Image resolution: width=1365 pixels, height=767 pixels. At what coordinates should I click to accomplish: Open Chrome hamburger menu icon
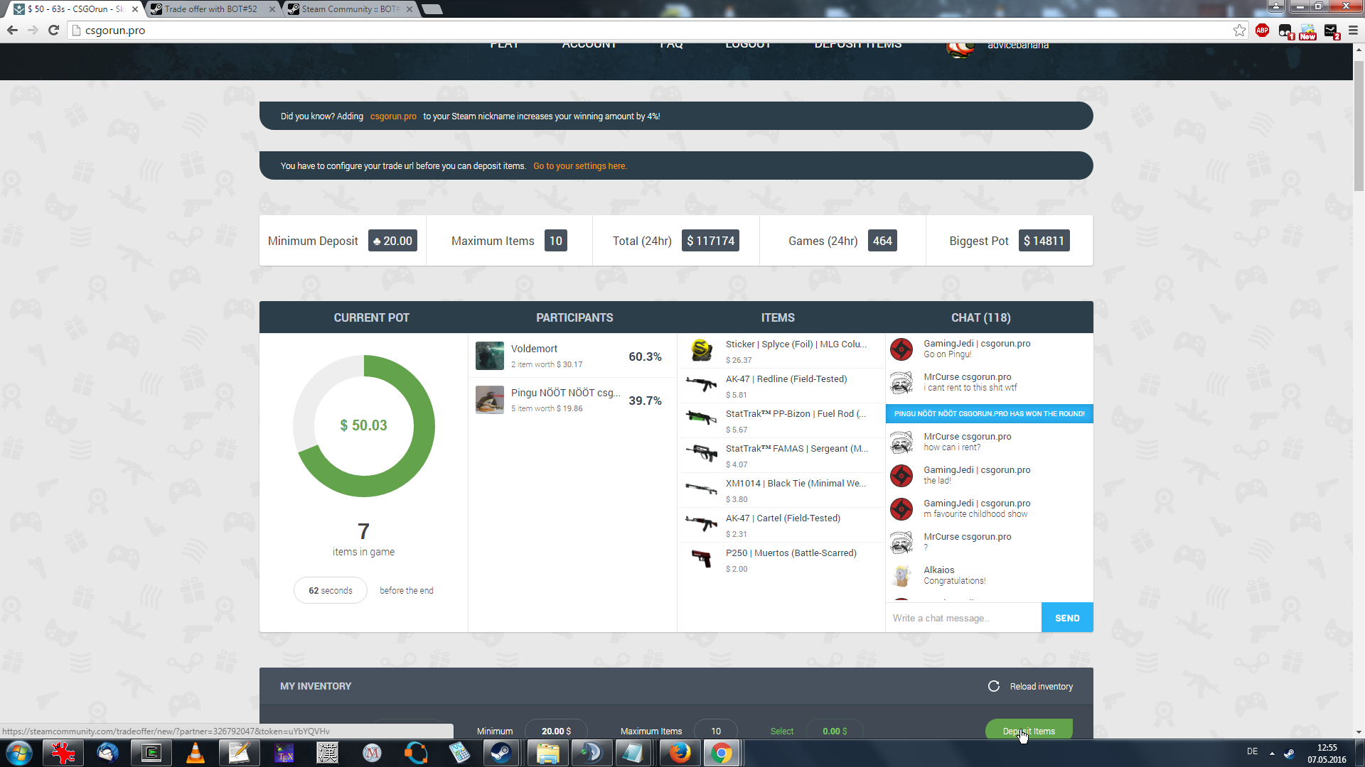click(x=1353, y=30)
